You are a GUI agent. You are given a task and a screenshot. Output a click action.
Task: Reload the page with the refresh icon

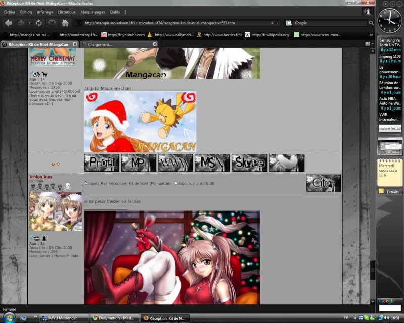(39, 23)
